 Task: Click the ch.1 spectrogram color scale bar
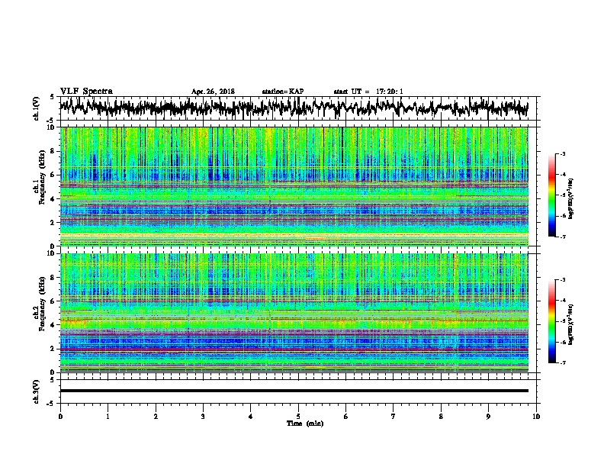pos(552,195)
